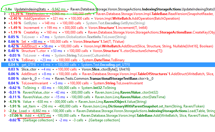Click the ReadVersion method name

35,14
